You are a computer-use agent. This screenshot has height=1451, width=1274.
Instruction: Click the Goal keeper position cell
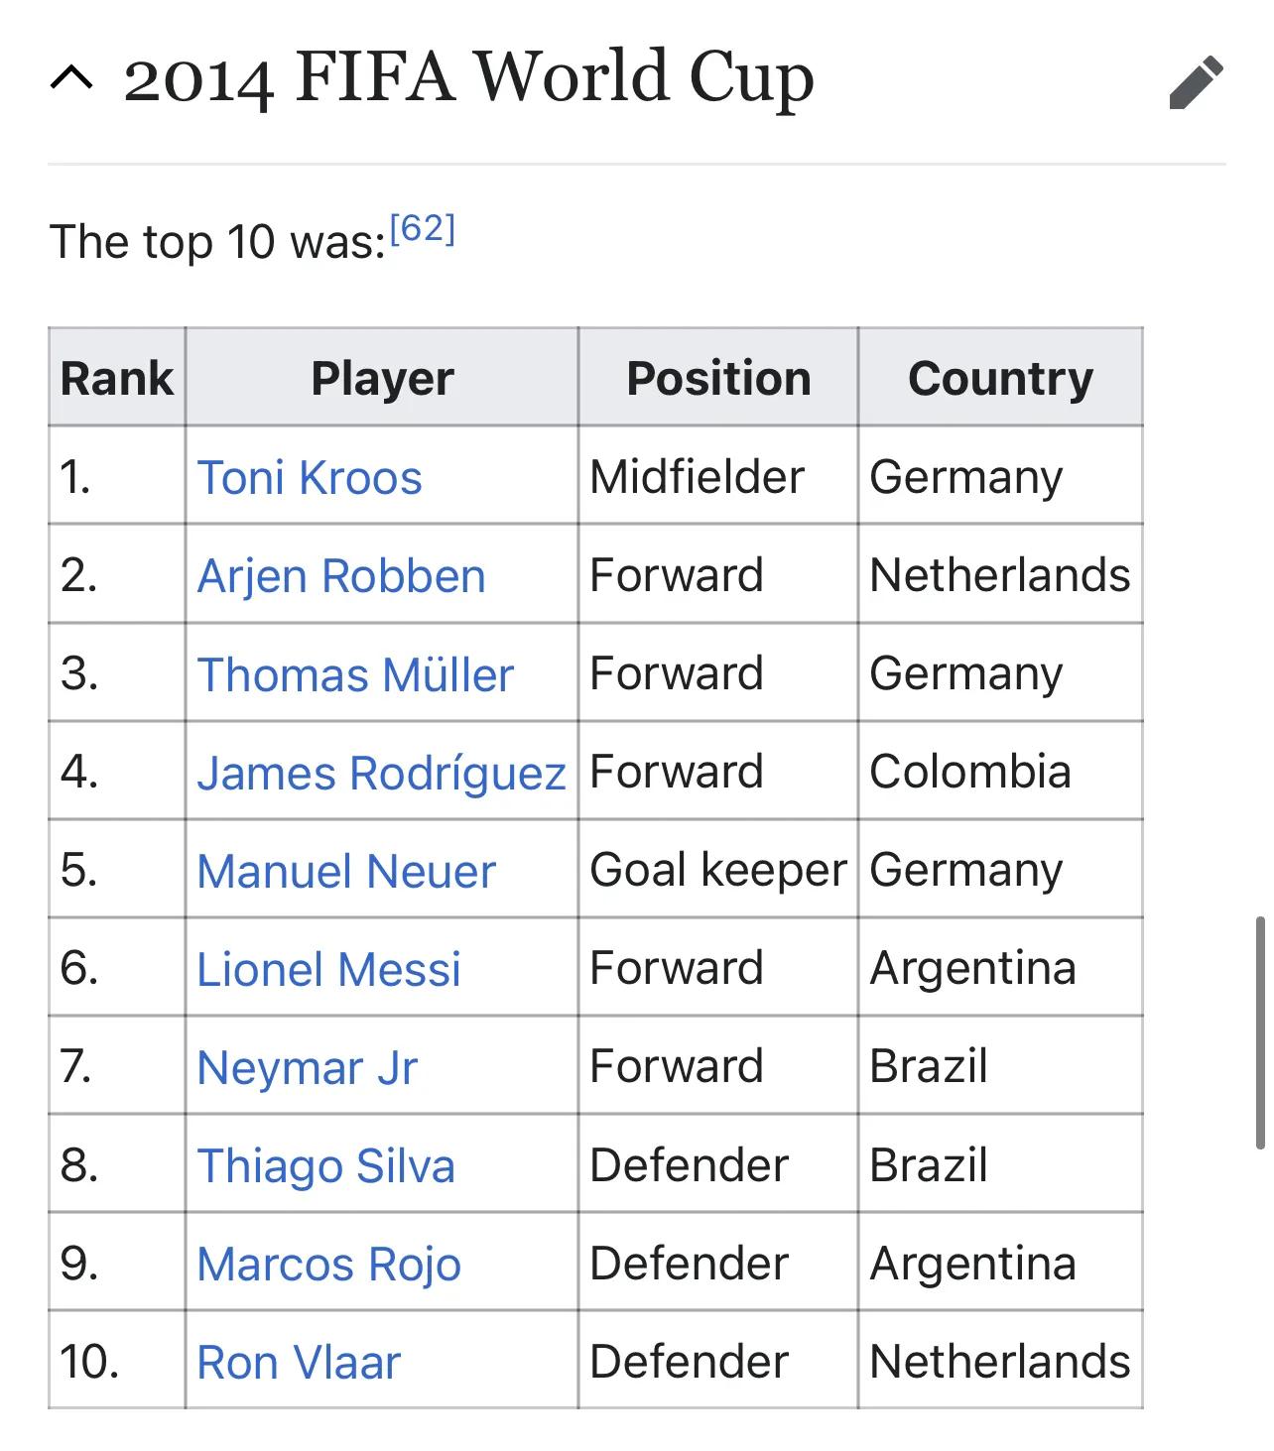click(717, 870)
